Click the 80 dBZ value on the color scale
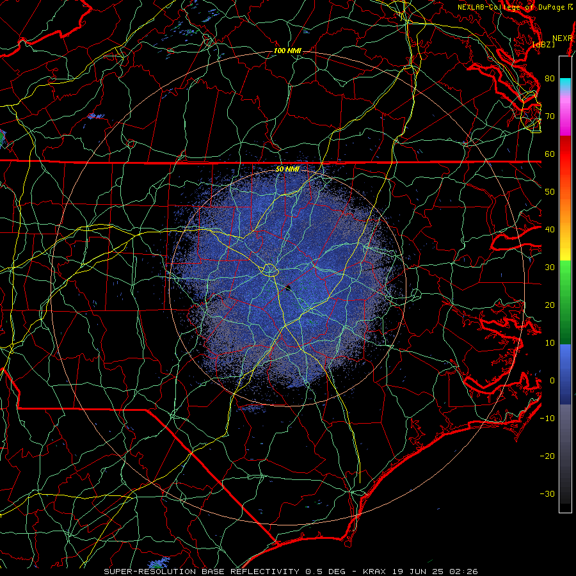Image resolution: width=576 pixels, height=576 pixels. point(550,79)
